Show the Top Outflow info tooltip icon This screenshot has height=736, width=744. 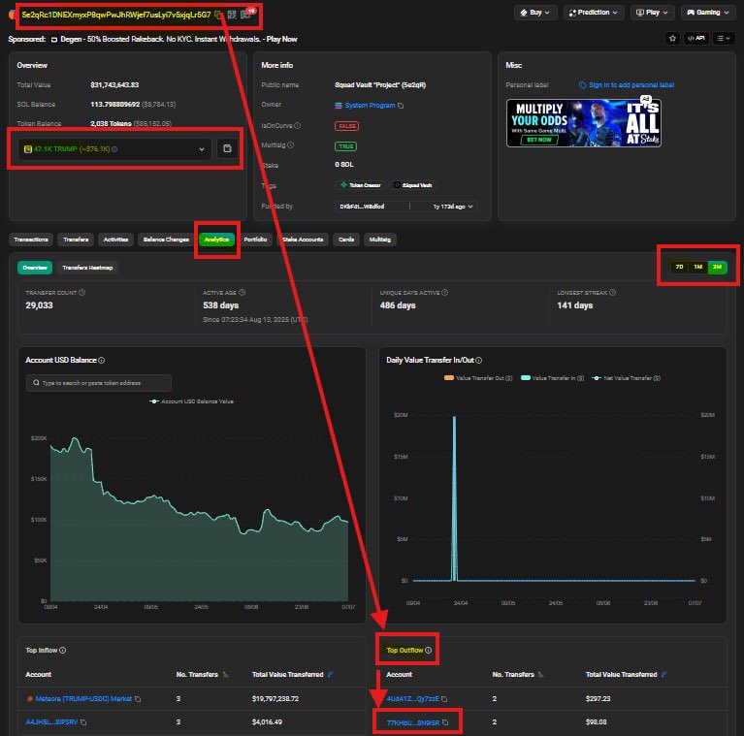[x=429, y=650]
